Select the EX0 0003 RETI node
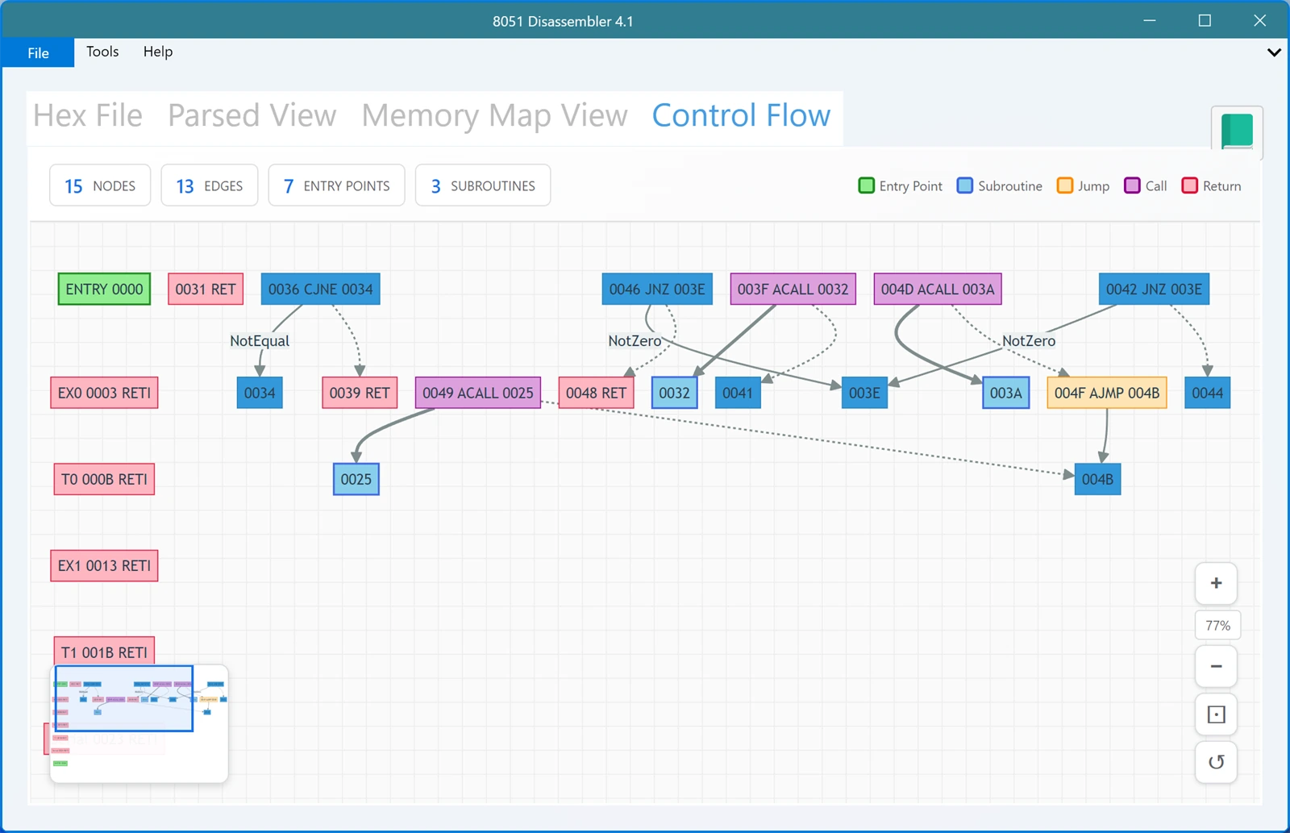 pyautogui.click(x=104, y=393)
